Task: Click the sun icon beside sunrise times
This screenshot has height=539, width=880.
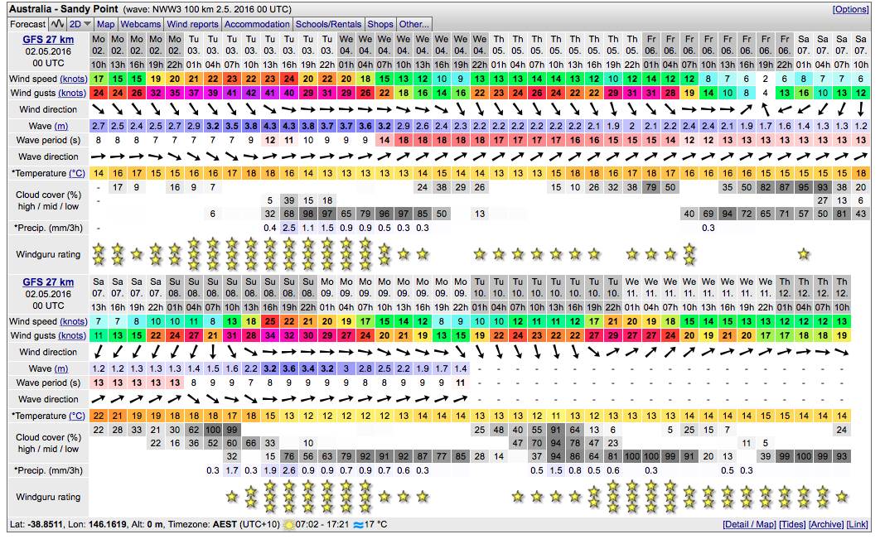Action: pyautogui.click(x=288, y=525)
